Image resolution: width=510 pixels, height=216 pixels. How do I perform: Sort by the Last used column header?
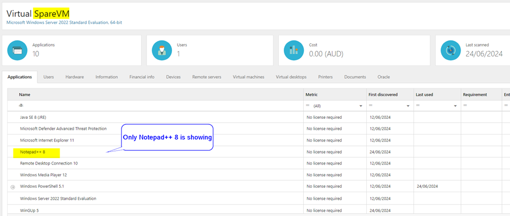[x=424, y=94]
